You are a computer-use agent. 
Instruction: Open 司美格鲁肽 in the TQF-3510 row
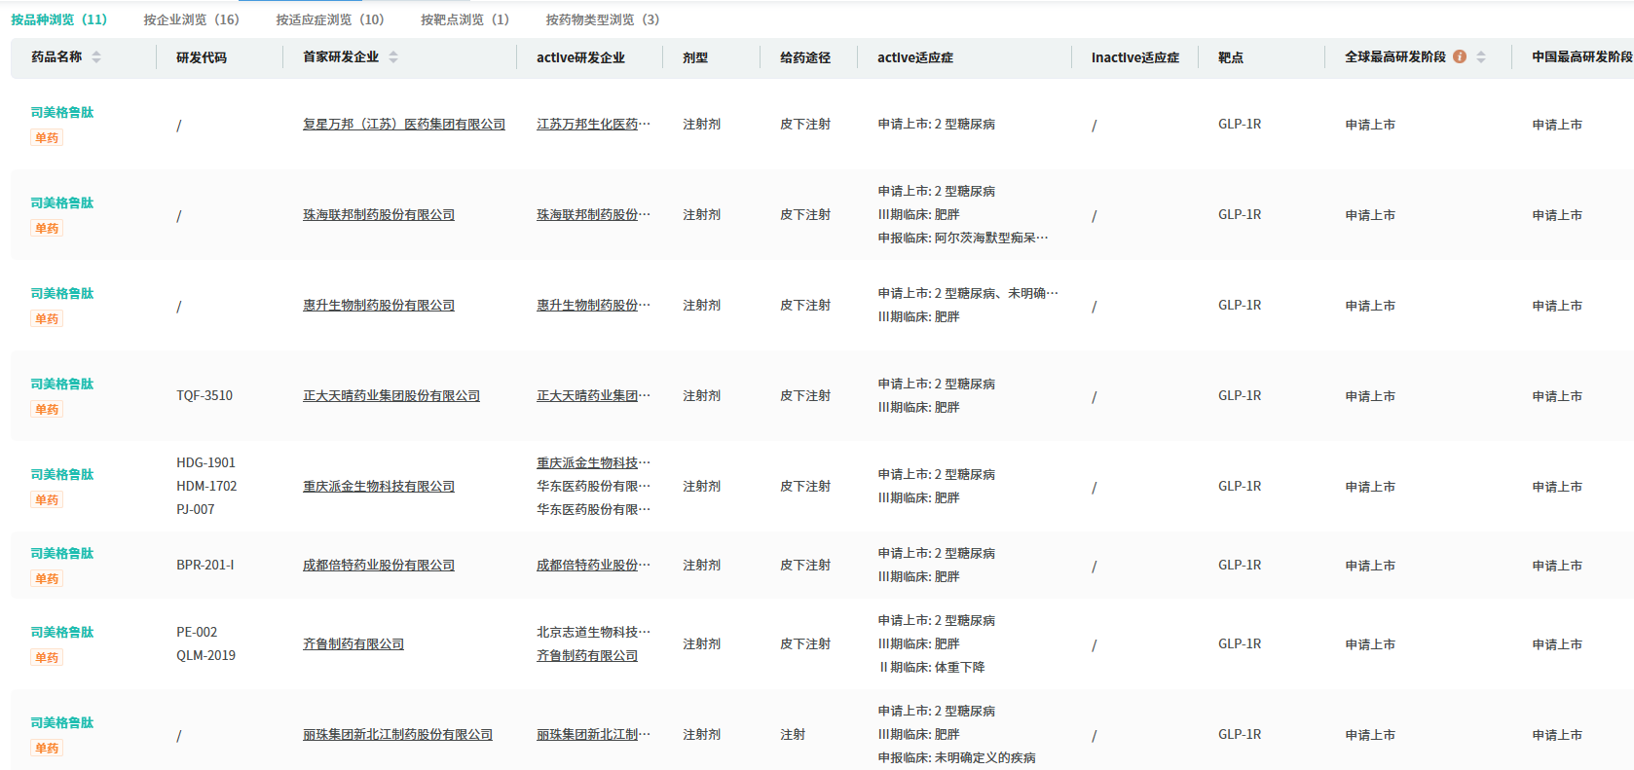pos(62,385)
